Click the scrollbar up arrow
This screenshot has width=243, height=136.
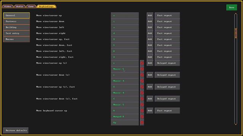(236, 14)
